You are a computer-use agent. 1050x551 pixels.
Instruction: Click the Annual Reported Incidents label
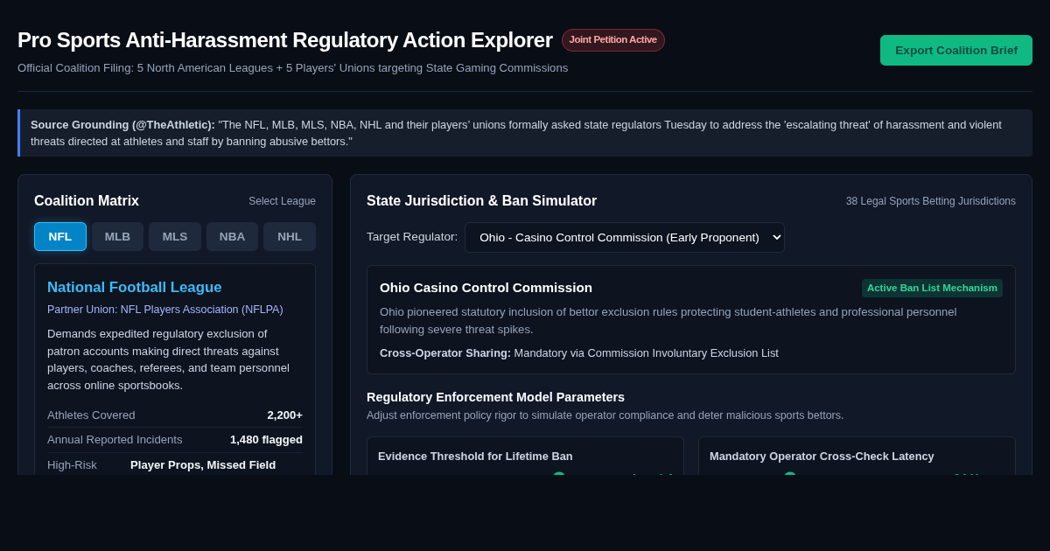click(x=115, y=439)
